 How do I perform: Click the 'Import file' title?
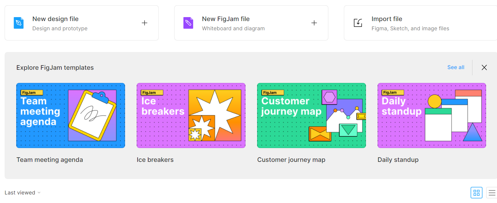pyautogui.click(x=387, y=19)
